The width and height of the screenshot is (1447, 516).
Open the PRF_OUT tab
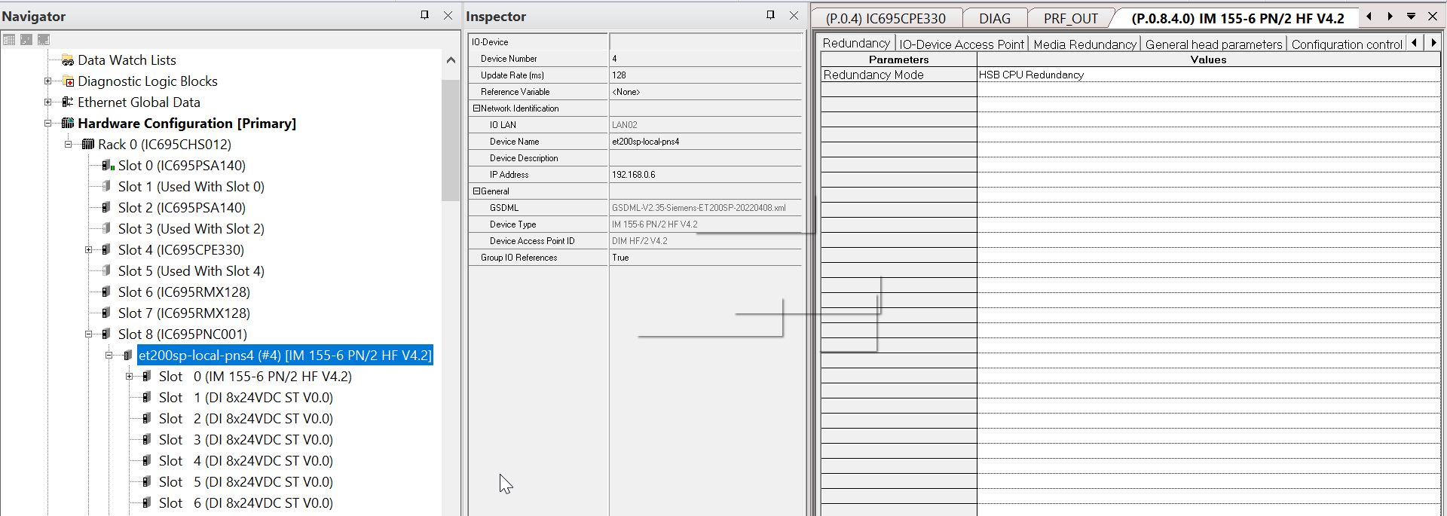tap(1070, 19)
